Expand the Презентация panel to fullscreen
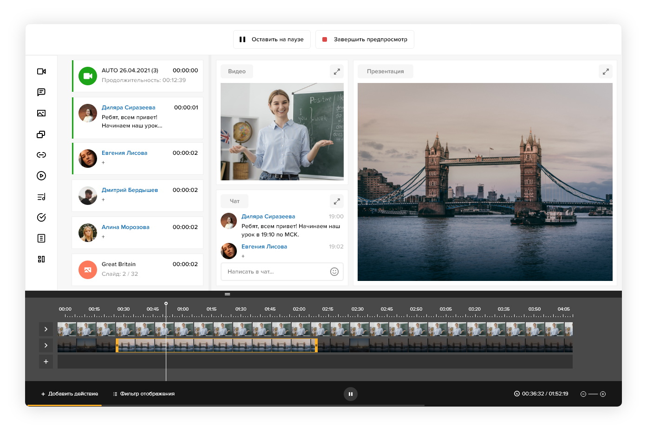The height and width of the screenshot is (433, 647). (x=606, y=71)
